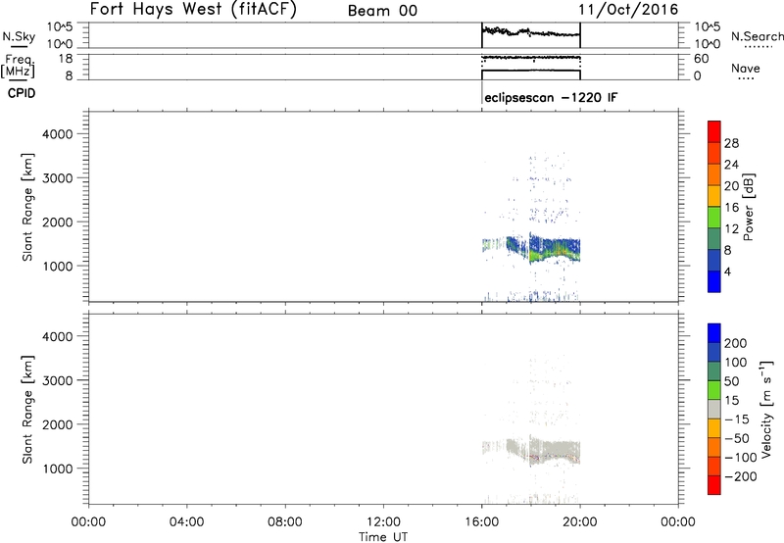Click velocity scale value '200'

736,343
